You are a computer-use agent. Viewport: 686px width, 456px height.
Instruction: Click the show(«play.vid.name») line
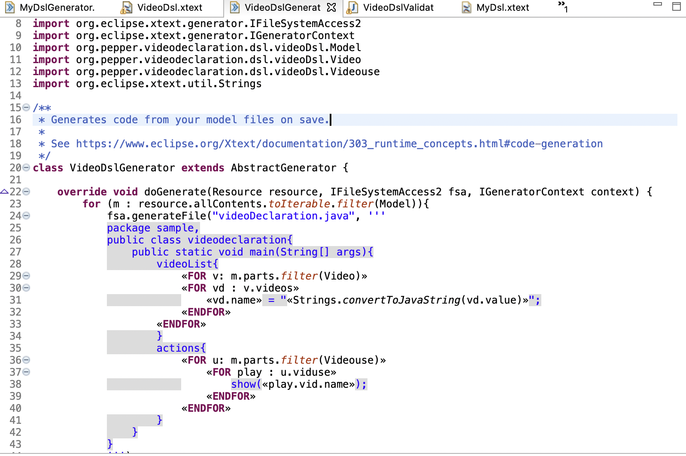coord(299,384)
